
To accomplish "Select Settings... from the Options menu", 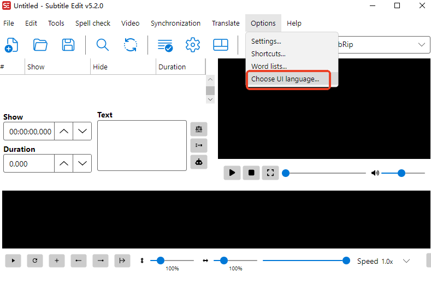I will 292,42.
